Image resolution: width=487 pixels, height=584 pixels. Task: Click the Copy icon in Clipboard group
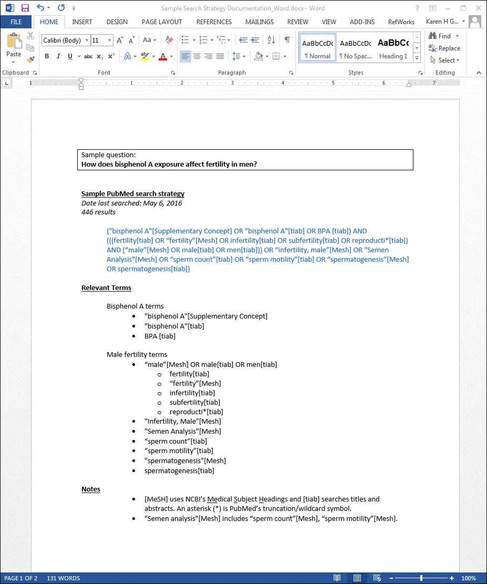click(x=30, y=47)
